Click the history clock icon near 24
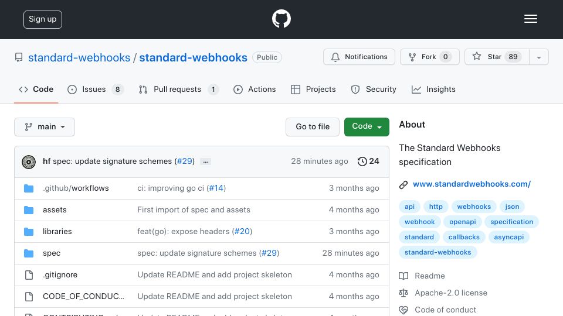The image size is (563, 316). point(362,162)
